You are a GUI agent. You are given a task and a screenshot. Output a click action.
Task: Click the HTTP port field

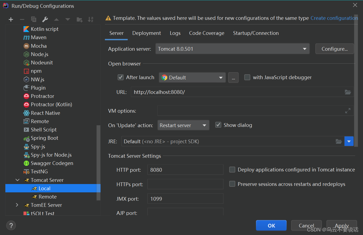pos(185,170)
